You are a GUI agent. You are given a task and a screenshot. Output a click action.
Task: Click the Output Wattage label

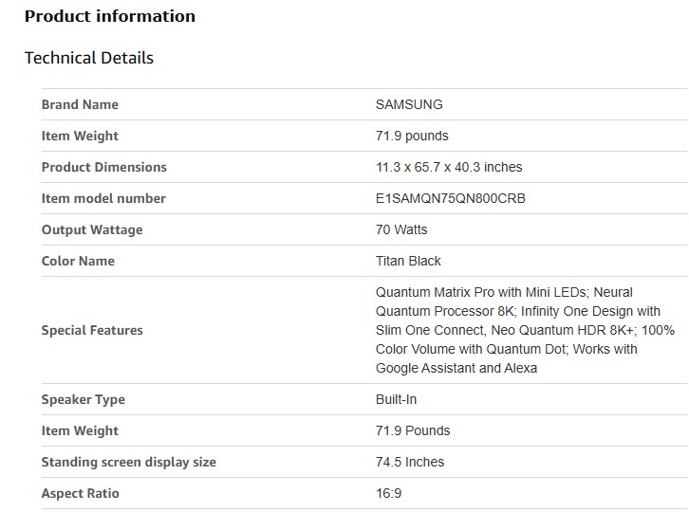coord(91,229)
